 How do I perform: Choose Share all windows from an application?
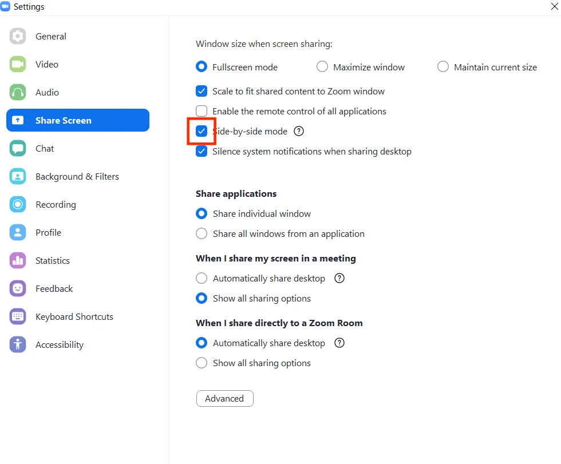coord(202,233)
